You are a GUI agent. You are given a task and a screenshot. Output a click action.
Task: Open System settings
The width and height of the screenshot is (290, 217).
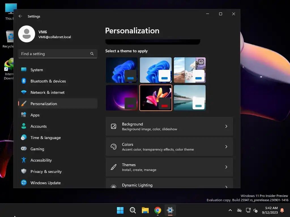58,70
